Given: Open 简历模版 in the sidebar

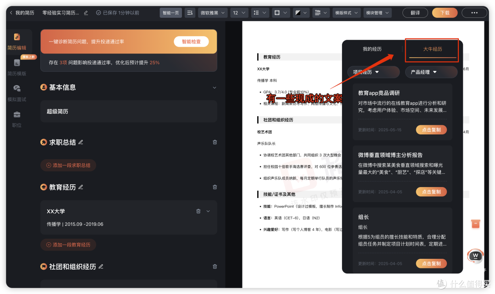Looking at the screenshot, I should click(x=17, y=67).
